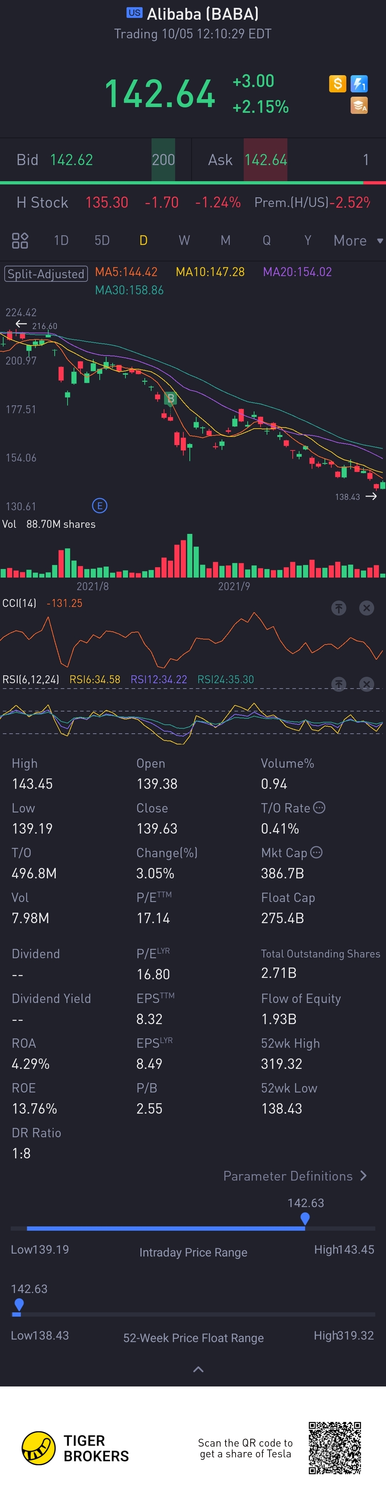Screen dimensions: 386x1510
Task: Tap the RSI6:34.58 value label
Action: (x=95, y=679)
